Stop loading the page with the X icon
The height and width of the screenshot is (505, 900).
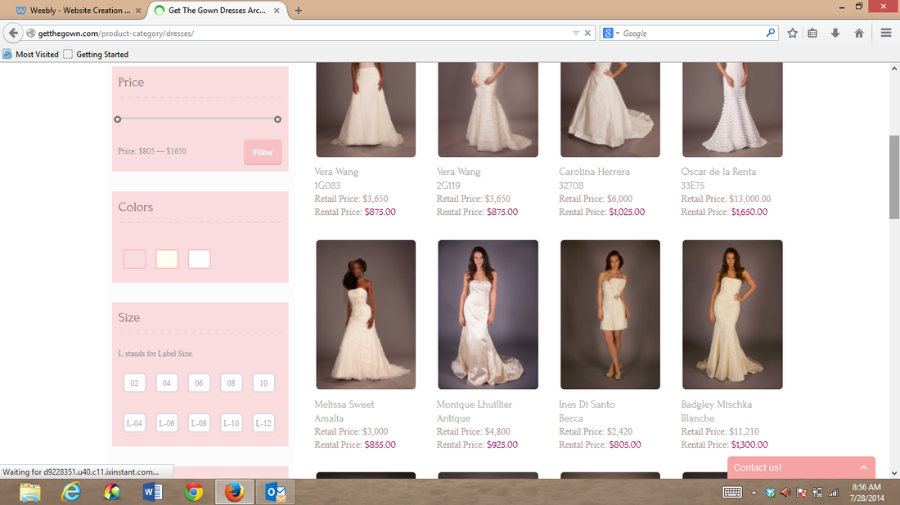tap(587, 34)
